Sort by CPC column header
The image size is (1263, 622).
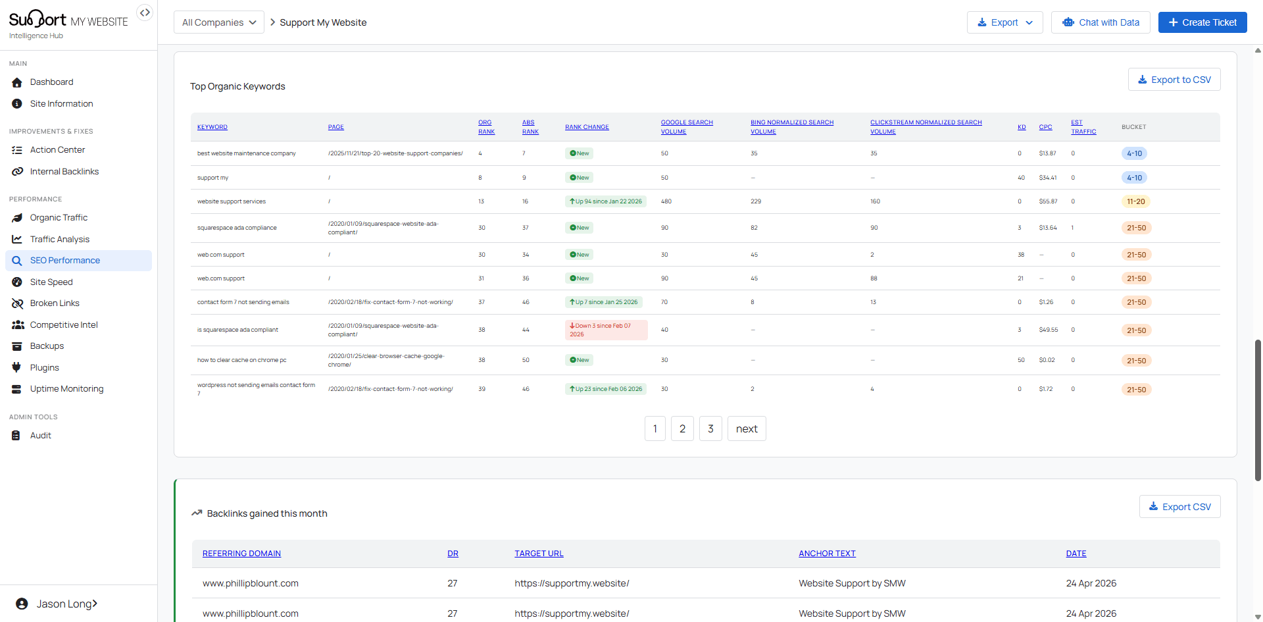(1046, 127)
